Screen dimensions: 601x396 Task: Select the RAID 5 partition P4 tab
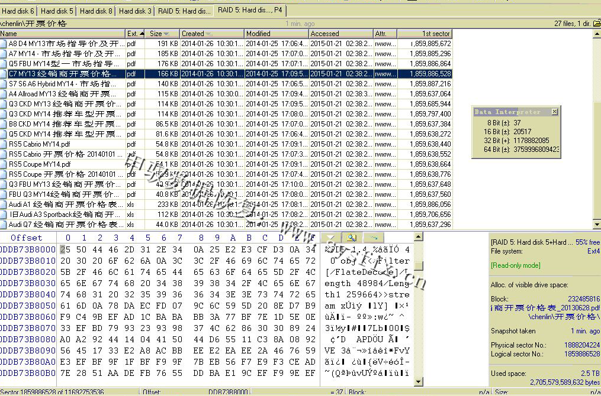pyautogui.click(x=250, y=10)
